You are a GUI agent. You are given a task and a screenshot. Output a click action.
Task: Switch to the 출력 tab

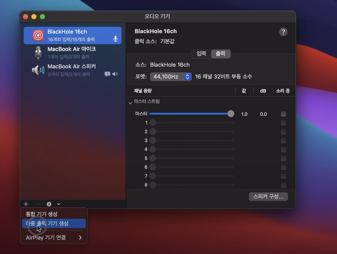(x=221, y=53)
